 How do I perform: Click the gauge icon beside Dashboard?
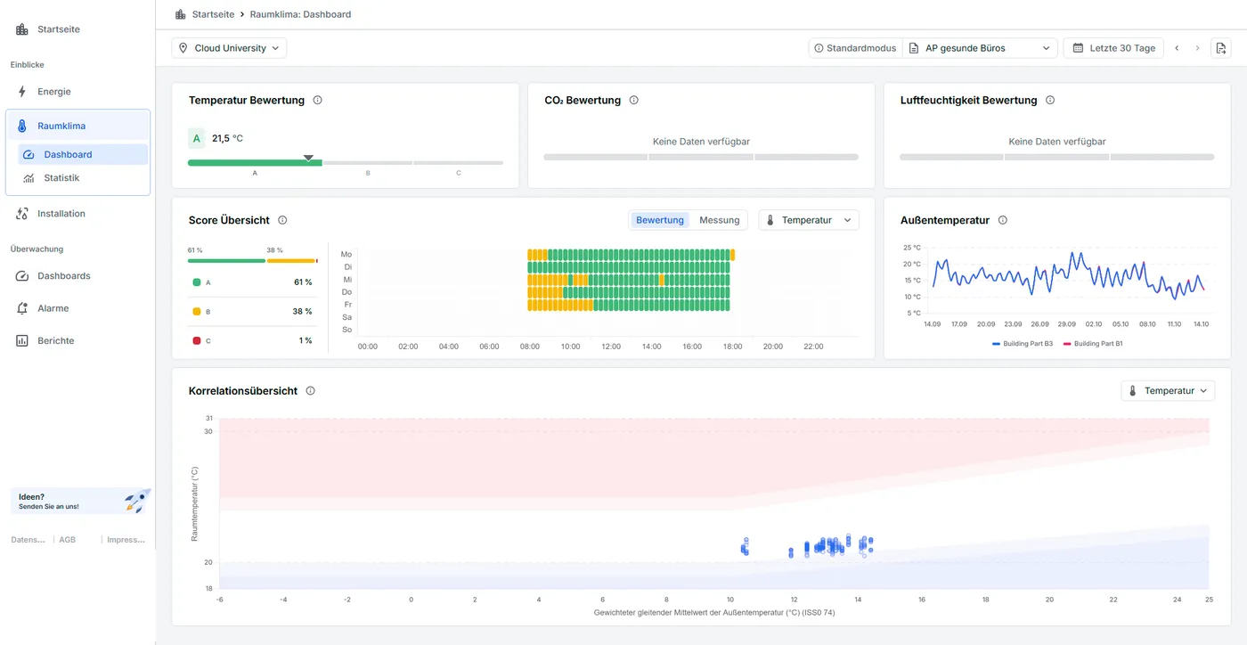[29, 154]
